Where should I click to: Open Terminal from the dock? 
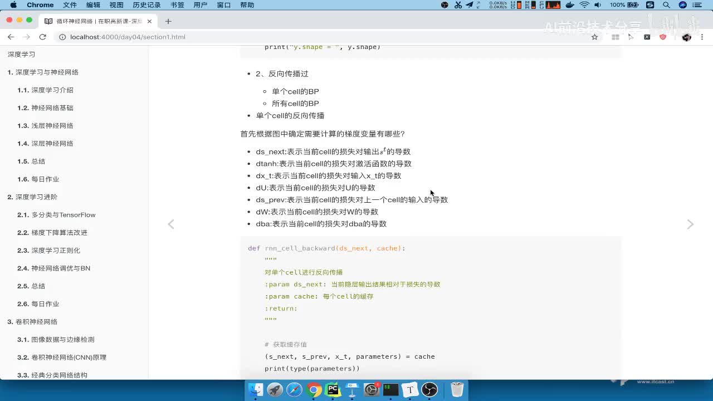tap(391, 389)
